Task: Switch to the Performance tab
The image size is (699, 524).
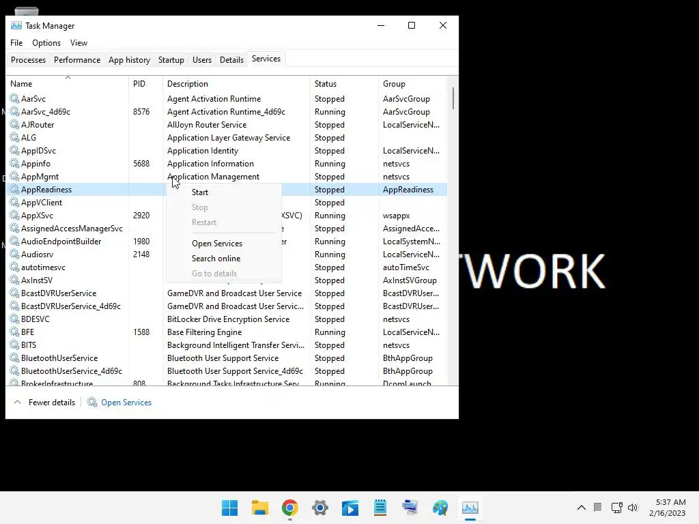Action: (77, 60)
